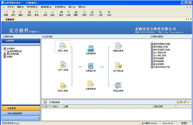Click the 删除 (Delete) toolbar icon
The width and height of the screenshot is (193, 125).
[x=21, y=13]
